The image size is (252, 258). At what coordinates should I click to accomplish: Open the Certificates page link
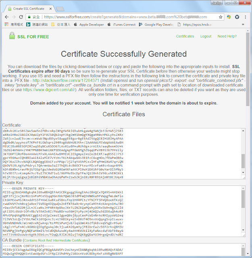185,36
